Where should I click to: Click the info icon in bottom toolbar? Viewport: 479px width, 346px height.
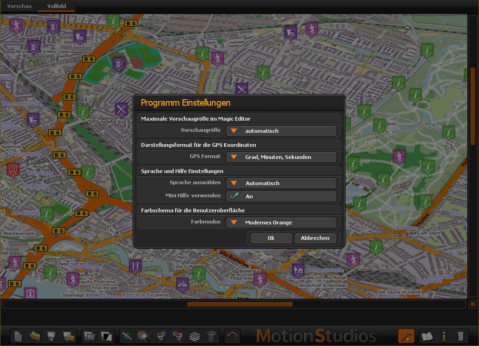444,337
